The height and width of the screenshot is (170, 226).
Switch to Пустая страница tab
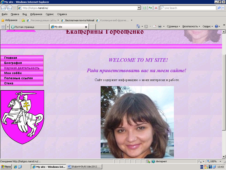[30, 27]
